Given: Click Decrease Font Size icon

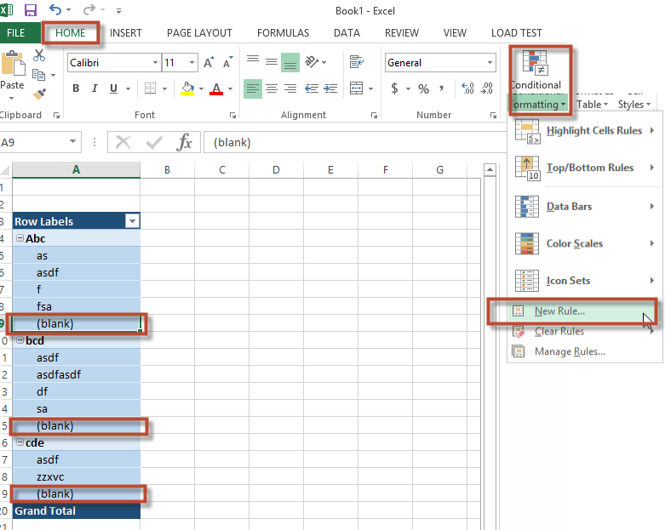Looking at the screenshot, I should [x=228, y=62].
